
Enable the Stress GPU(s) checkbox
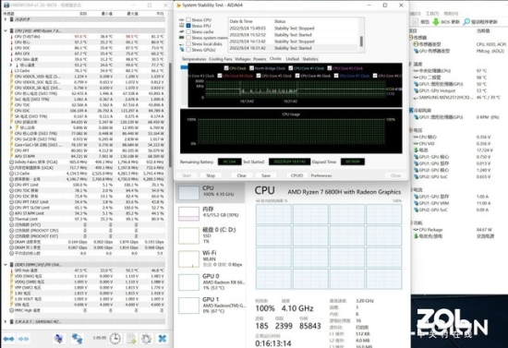[188, 50]
